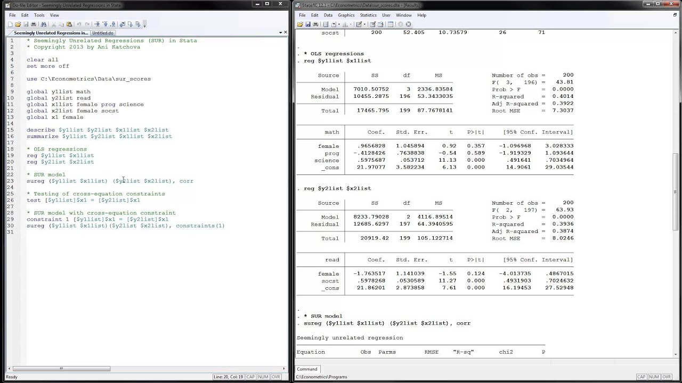Paste from clipboard in Do-file Editor toolbar
Viewport: 682px width, 383px height.
(x=69, y=24)
